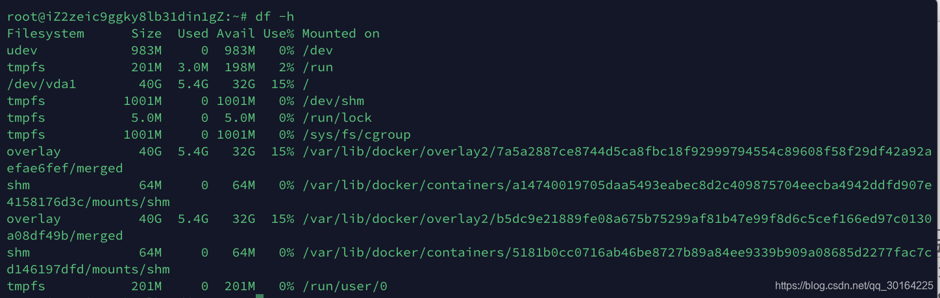Click the /run/lock mount path
Screen dimensions: 940x298
point(337,117)
